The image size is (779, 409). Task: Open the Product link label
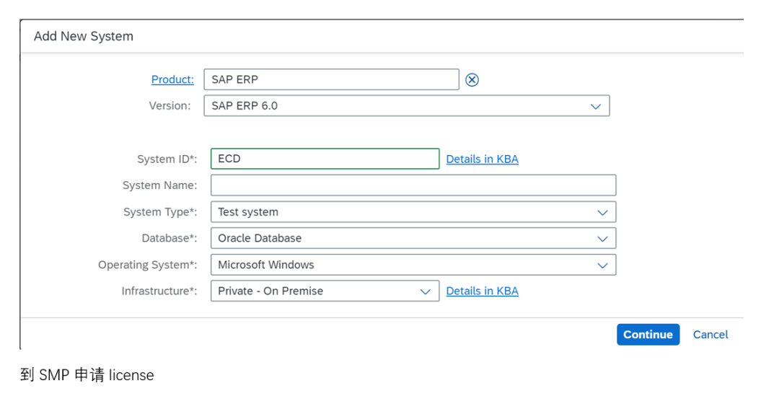click(172, 79)
